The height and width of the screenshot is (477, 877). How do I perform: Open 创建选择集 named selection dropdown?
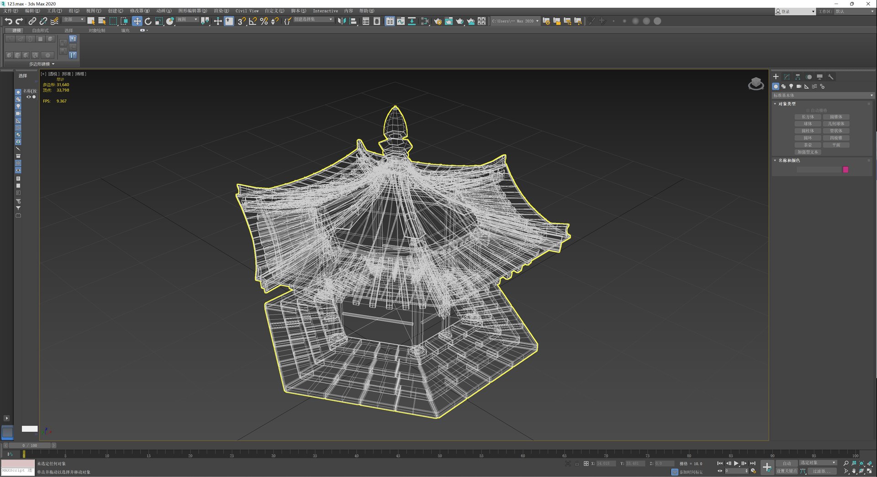coord(313,20)
